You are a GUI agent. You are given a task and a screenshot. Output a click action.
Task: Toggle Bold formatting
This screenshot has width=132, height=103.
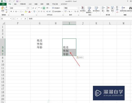[11, 11]
